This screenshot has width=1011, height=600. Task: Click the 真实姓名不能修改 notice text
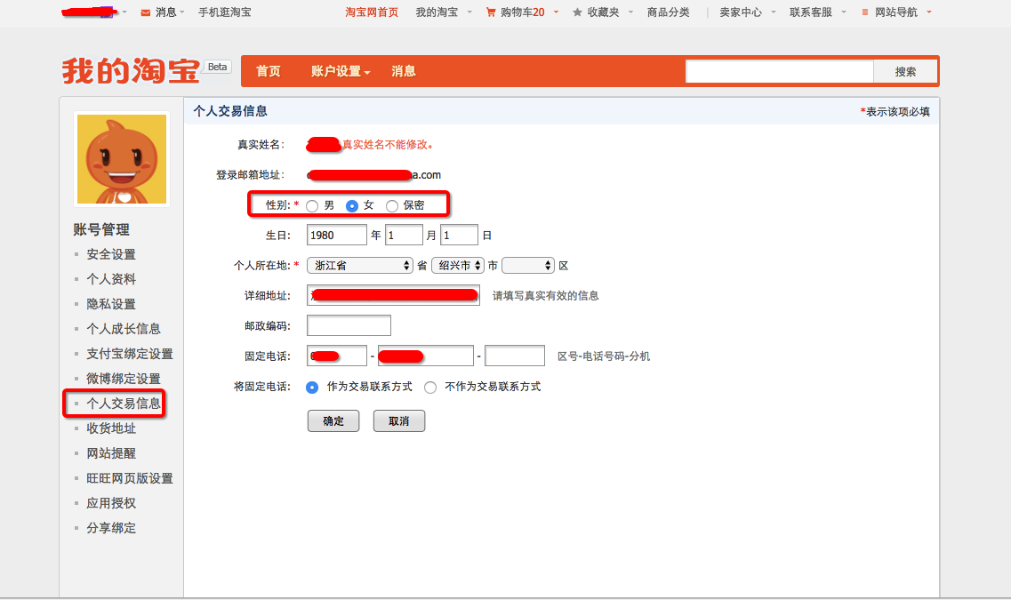(x=388, y=145)
